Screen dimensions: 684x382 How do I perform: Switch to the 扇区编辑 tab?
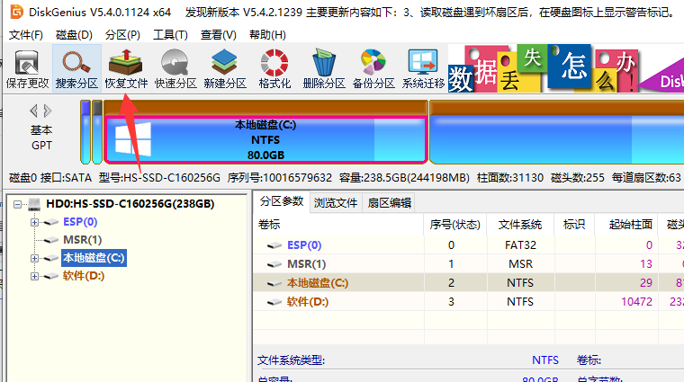point(390,202)
